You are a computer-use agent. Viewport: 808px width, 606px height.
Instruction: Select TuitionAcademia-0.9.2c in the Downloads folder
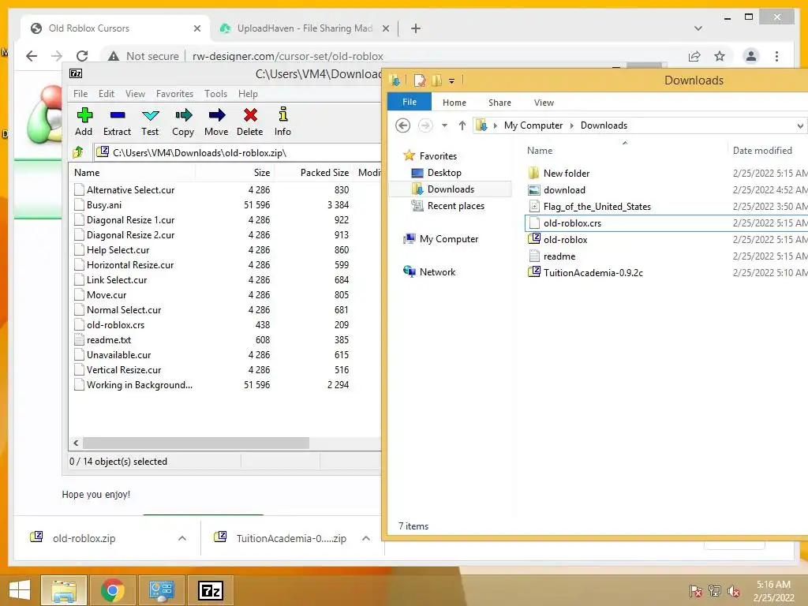click(x=593, y=272)
